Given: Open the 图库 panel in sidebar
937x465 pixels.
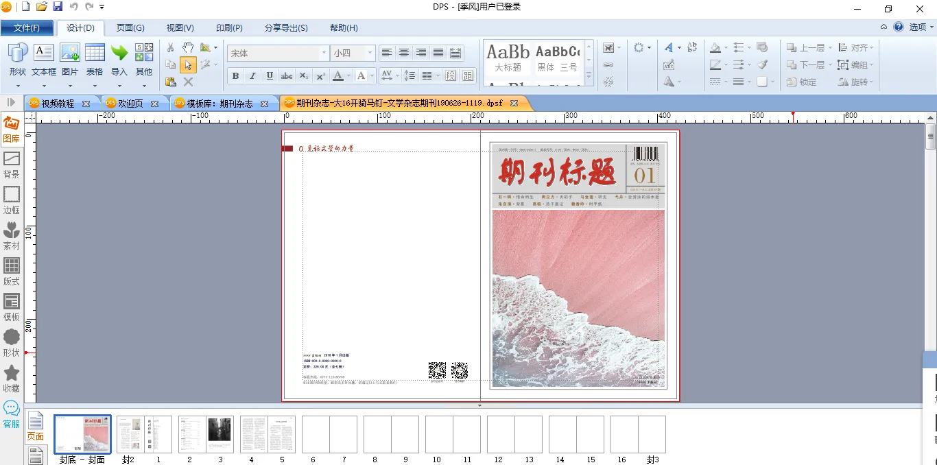Looking at the screenshot, I should click(12, 130).
